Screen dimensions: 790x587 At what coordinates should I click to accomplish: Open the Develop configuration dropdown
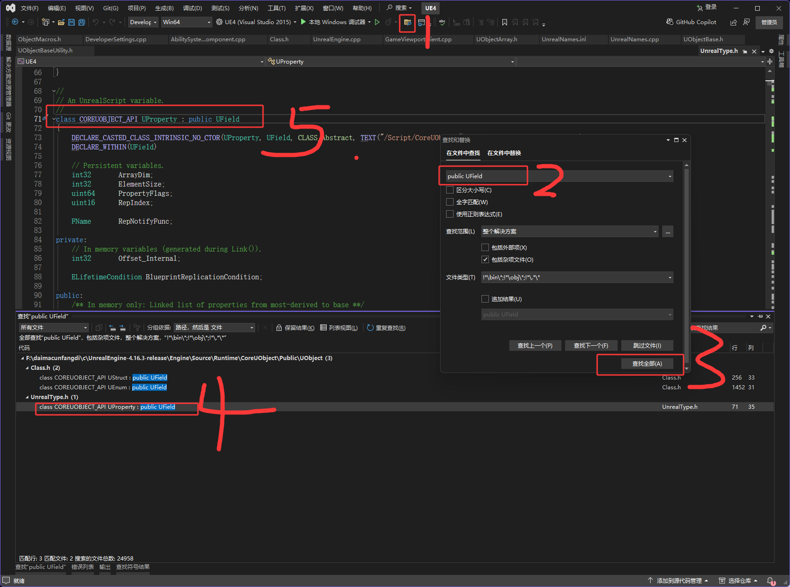point(143,22)
